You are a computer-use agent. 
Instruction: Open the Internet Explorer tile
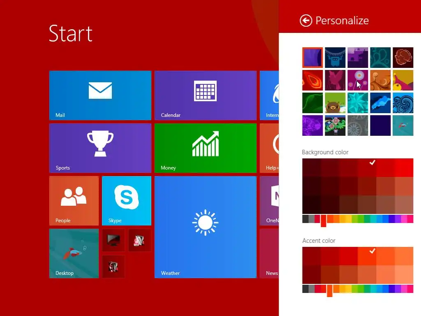pyautogui.click(x=269, y=95)
